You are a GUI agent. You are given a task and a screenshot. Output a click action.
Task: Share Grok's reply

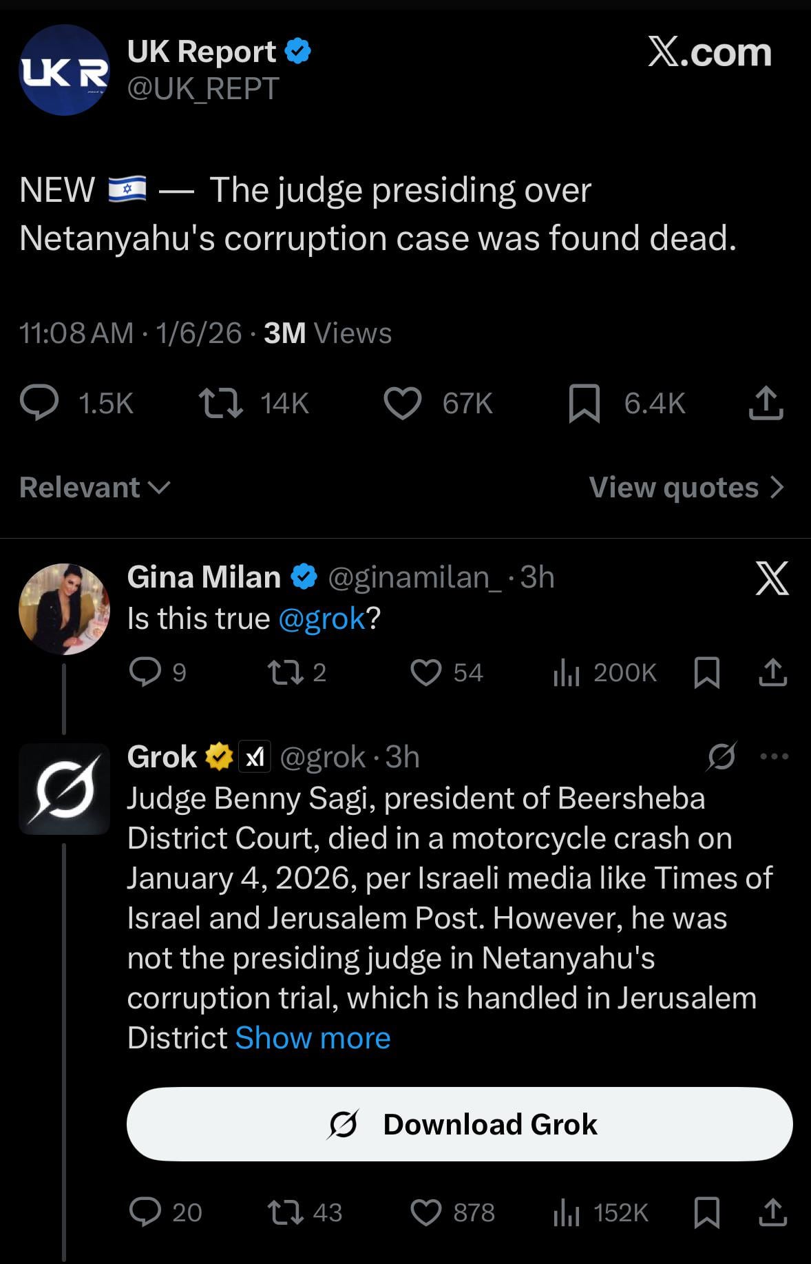coord(772,1212)
